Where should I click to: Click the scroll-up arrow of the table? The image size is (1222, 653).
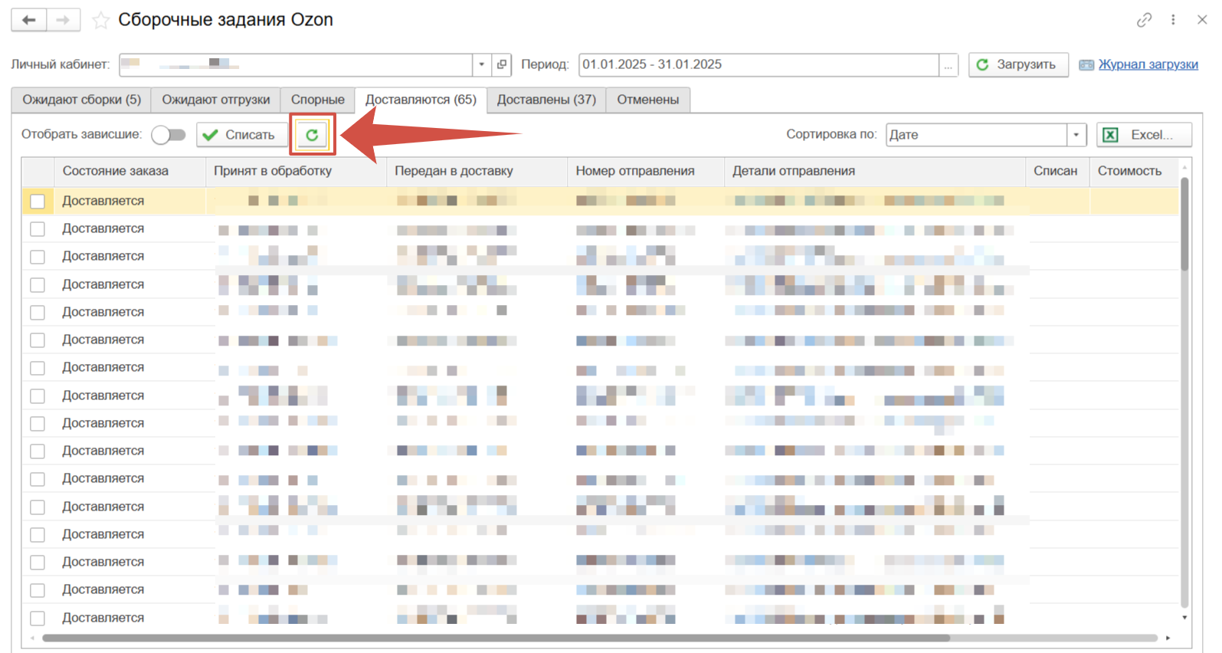point(1184,166)
